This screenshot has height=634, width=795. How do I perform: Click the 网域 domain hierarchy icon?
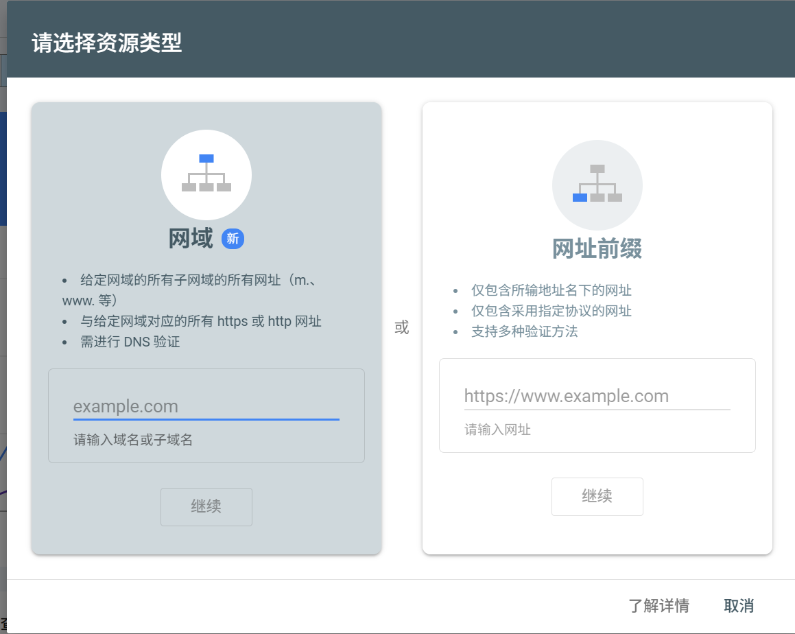[x=206, y=175]
